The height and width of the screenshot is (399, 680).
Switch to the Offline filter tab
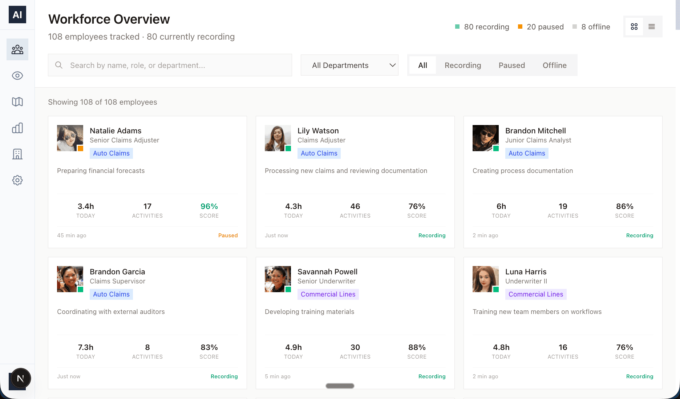(x=554, y=65)
